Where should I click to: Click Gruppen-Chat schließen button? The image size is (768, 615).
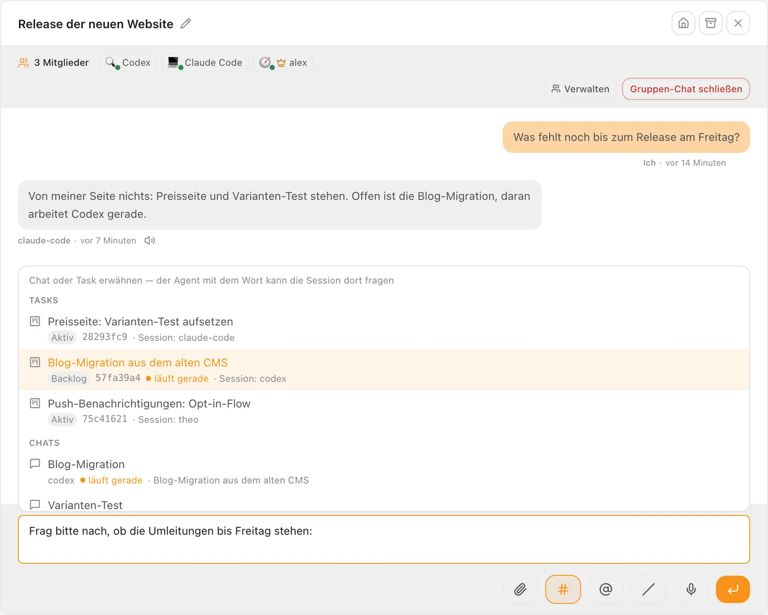(686, 89)
